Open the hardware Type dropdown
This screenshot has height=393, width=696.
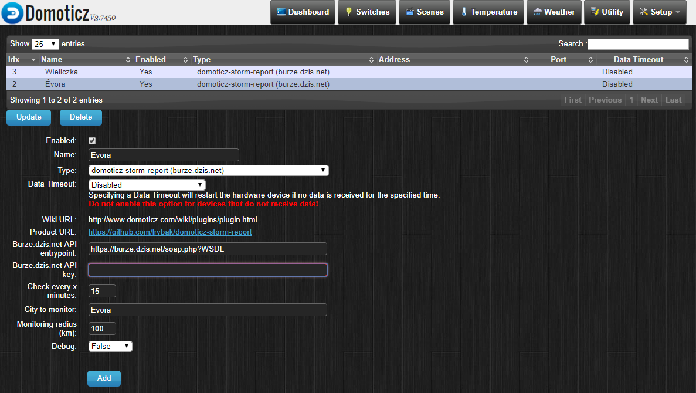tap(209, 171)
